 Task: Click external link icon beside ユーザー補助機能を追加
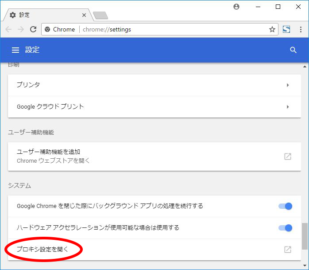point(287,156)
